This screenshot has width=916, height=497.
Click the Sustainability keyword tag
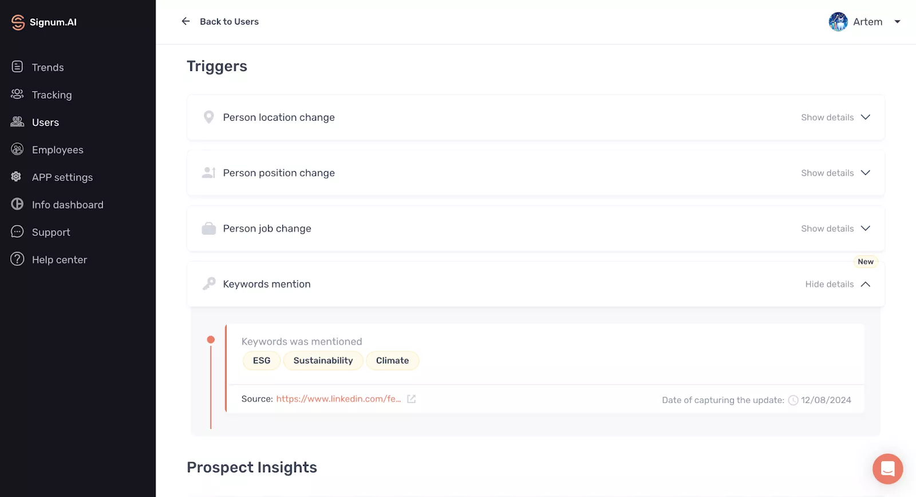click(323, 361)
